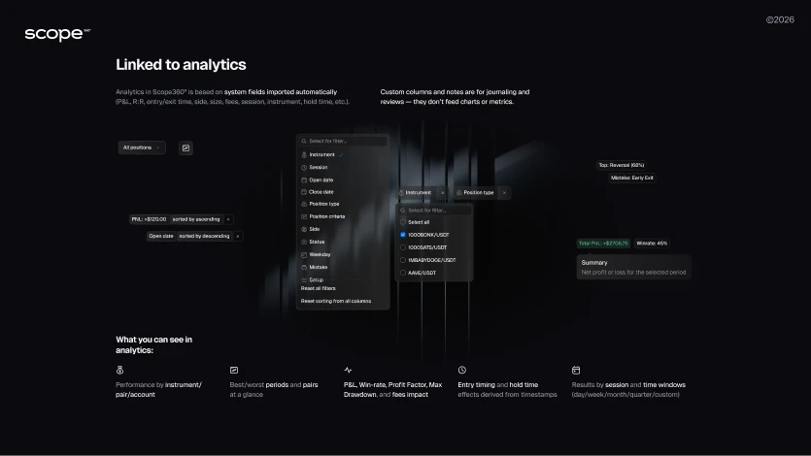Remove the Instrument filter chip
This screenshot has width=811, height=456.
point(442,193)
